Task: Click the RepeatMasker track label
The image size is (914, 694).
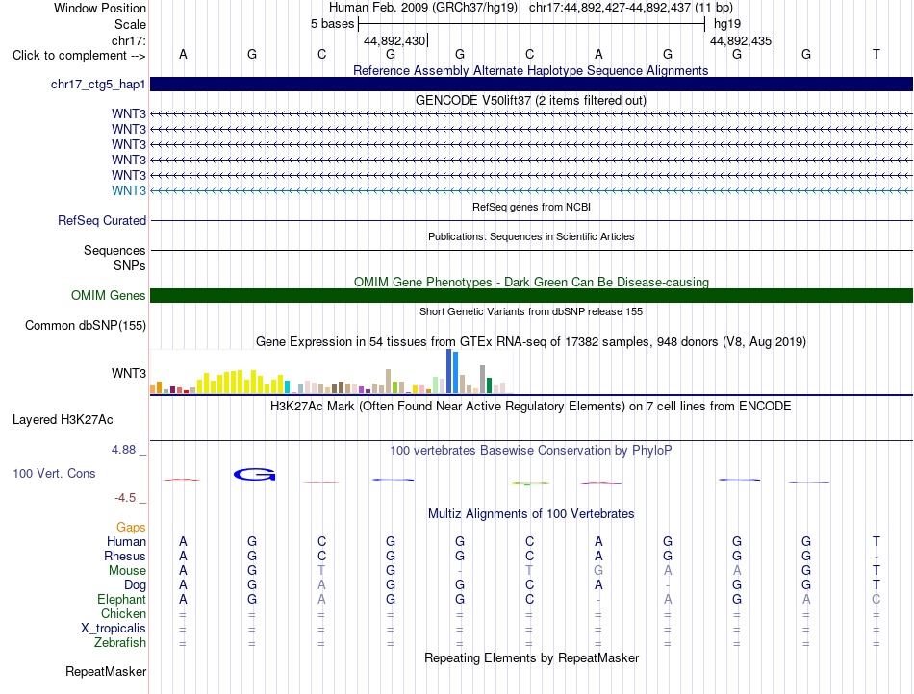Action: pos(106,671)
